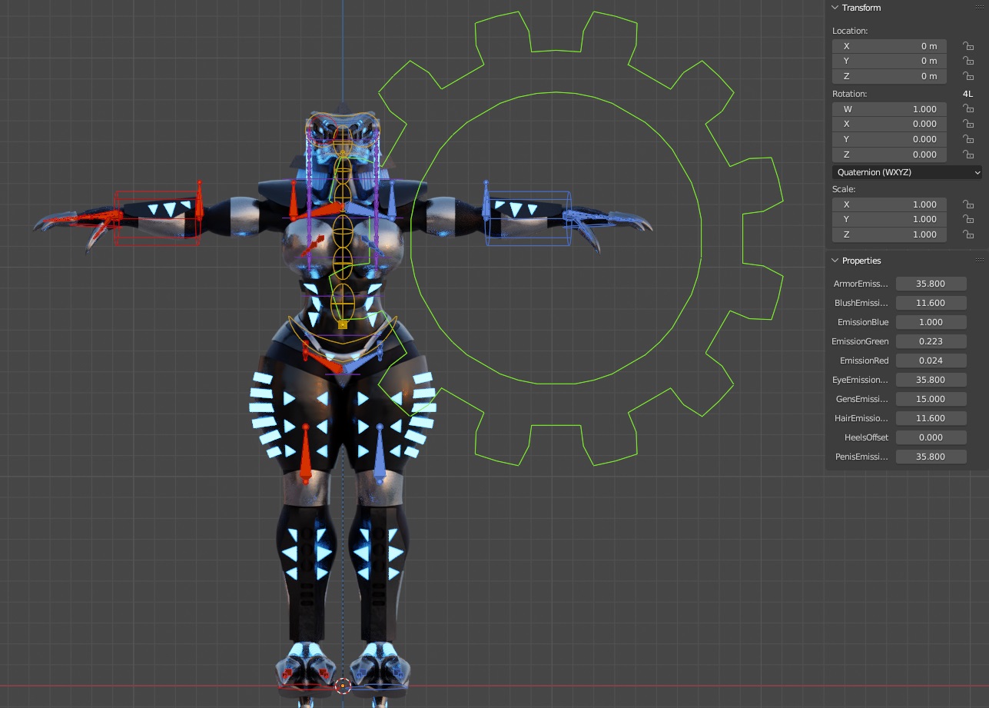Click the 3D cursor at the feet
This screenshot has width=989, height=708.
coord(343,685)
